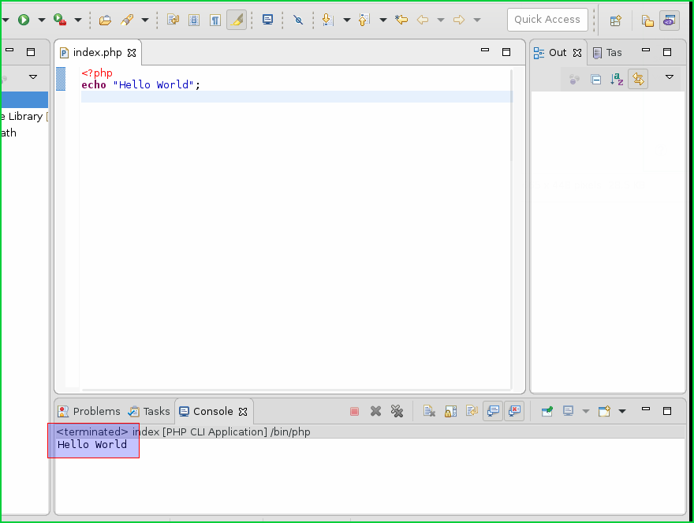The height and width of the screenshot is (523, 694).
Task: Open the Open Console dropdown arrow
Action: (x=622, y=412)
